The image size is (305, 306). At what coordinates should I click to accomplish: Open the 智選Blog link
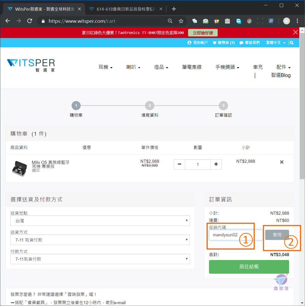281,75
